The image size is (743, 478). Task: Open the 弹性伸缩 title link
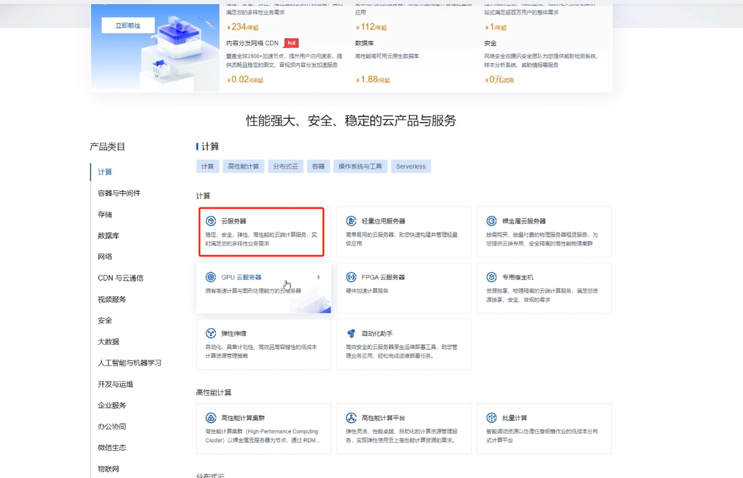[x=233, y=334]
